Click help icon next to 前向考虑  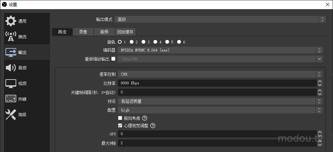click(x=145, y=118)
